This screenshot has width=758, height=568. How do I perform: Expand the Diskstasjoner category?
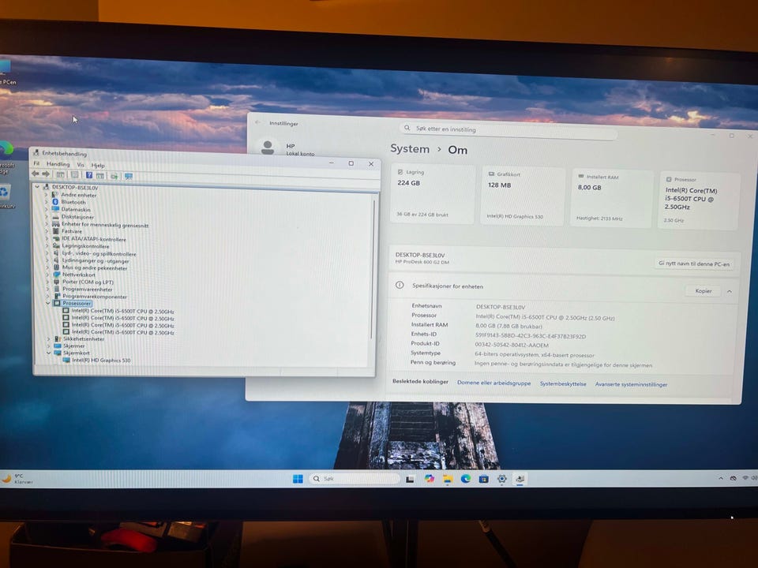(47, 216)
